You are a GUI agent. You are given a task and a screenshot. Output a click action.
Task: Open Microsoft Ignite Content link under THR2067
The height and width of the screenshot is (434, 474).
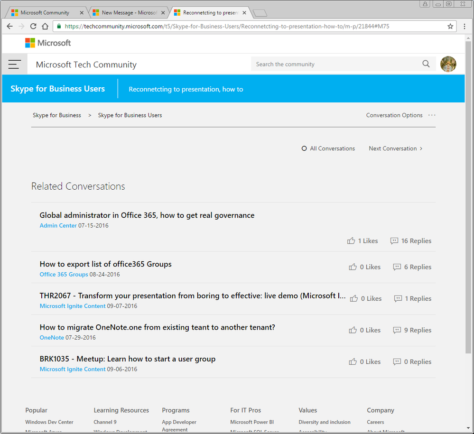pyautogui.click(x=73, y=306)
